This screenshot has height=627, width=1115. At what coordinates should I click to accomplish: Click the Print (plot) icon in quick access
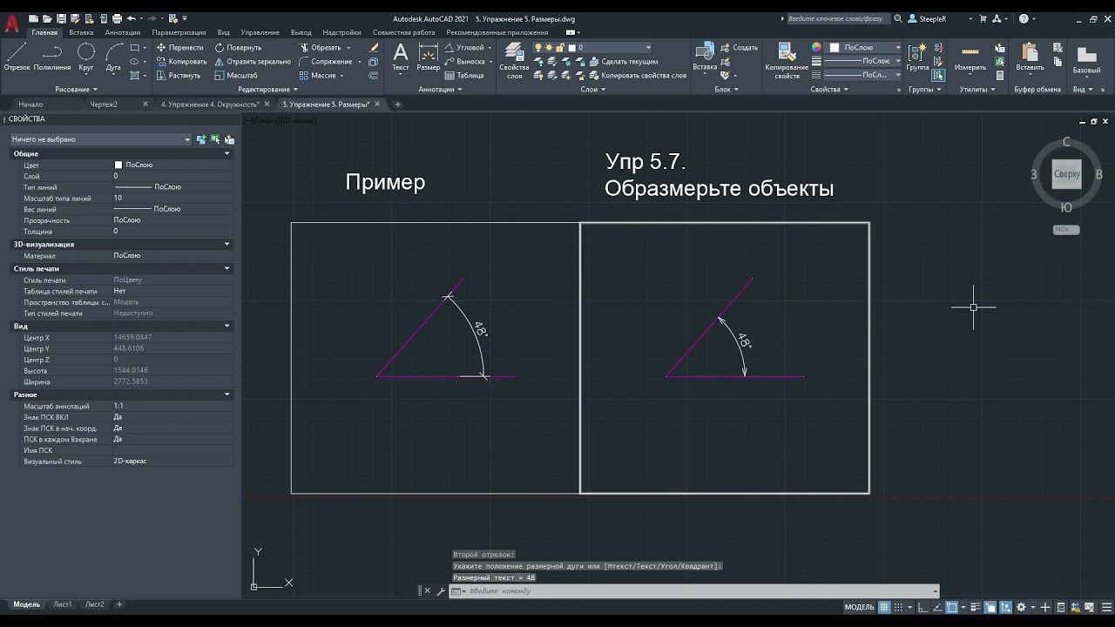[117, 18]
